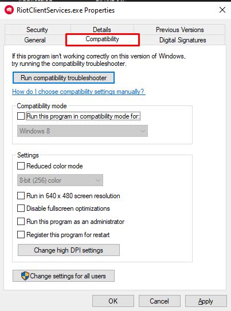
Task: Enable Run this program as an administrator
Action: (x=21, y=221)
